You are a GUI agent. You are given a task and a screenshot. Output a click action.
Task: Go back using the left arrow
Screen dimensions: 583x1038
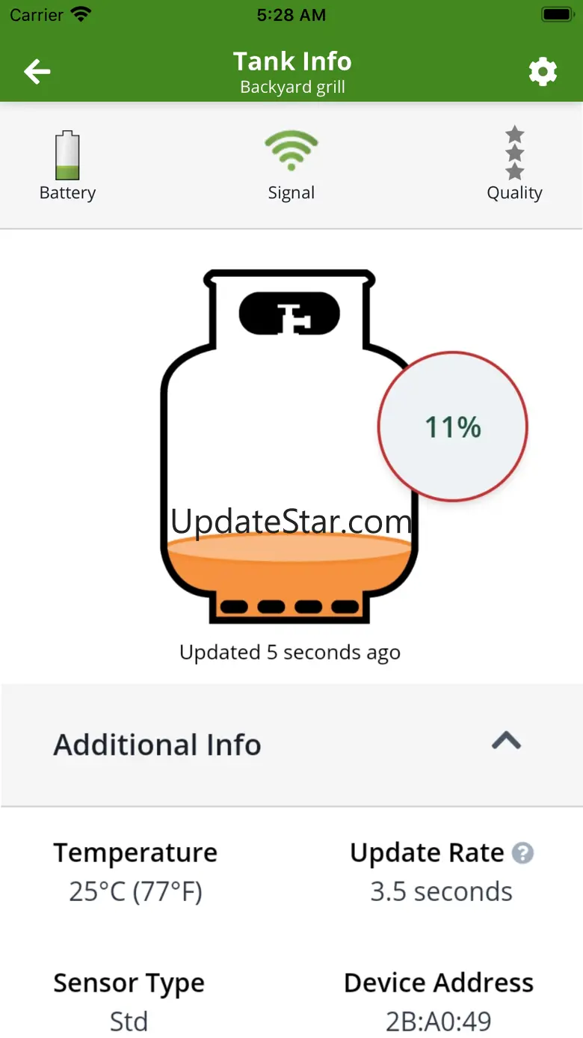(37, 72)
